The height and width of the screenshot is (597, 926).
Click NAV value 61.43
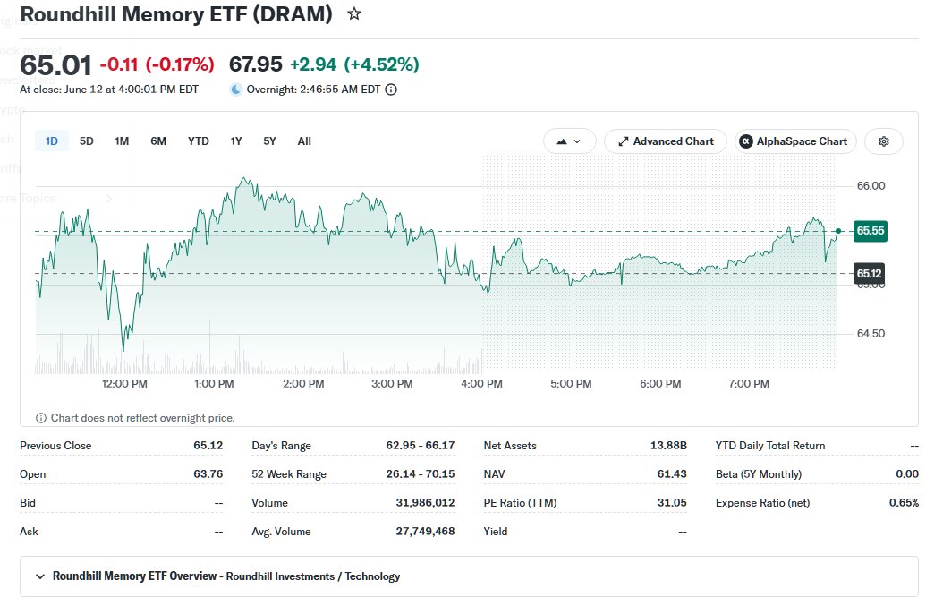672,474
